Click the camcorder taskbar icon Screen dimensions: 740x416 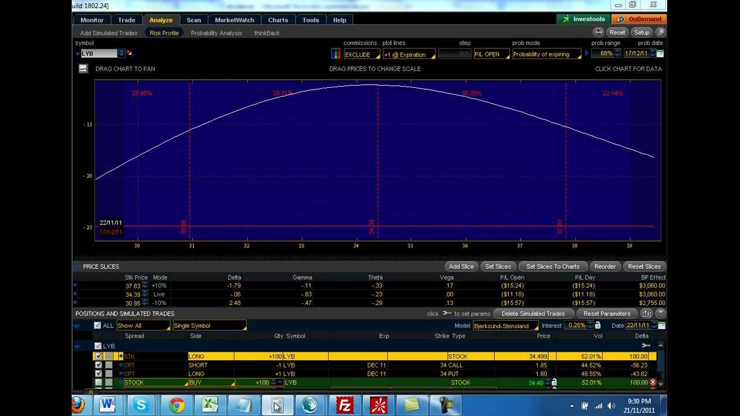pos(446,405)
